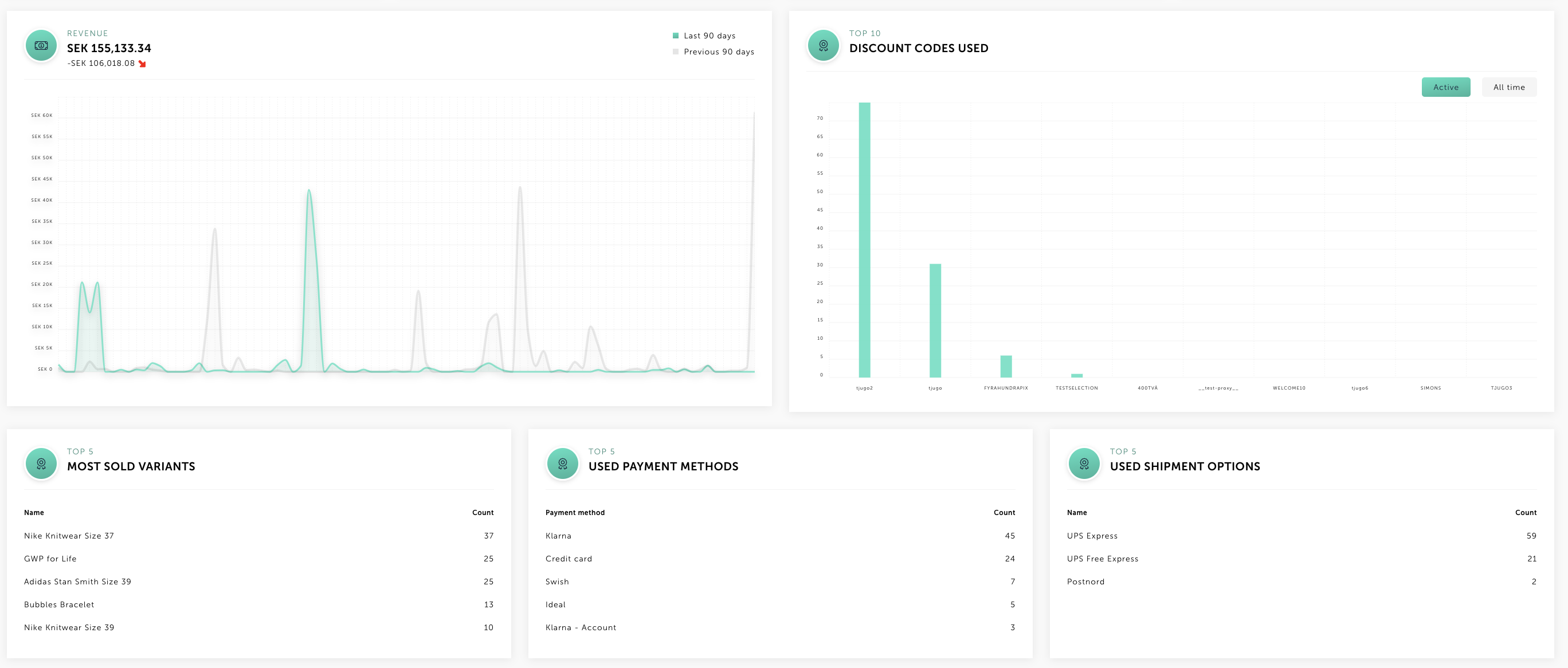Click the Most Sold Variants badge icon

click(x=41, y=463)
